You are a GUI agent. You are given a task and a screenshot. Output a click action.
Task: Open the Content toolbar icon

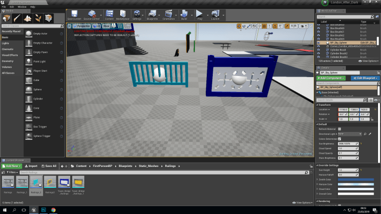point(109,15)
